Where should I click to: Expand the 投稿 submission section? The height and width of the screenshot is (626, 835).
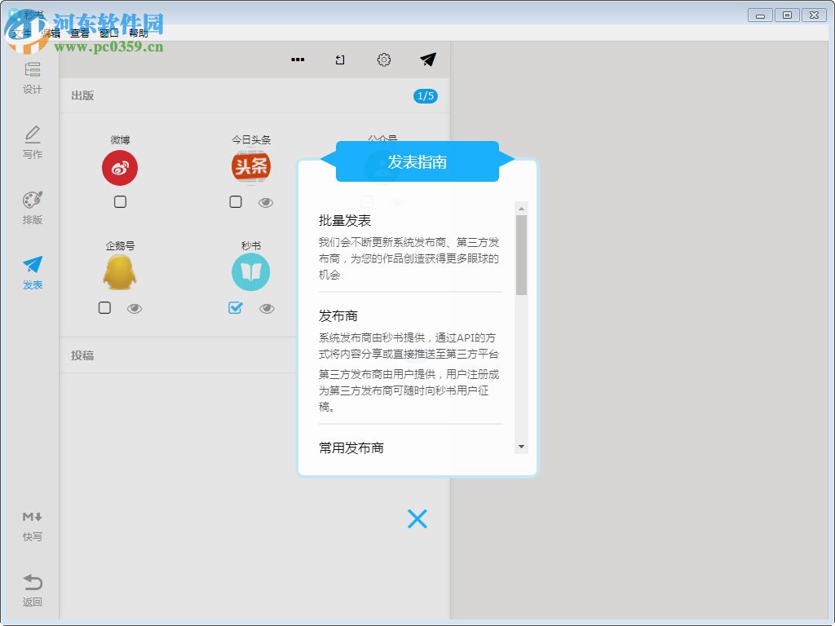coord(82,355)
